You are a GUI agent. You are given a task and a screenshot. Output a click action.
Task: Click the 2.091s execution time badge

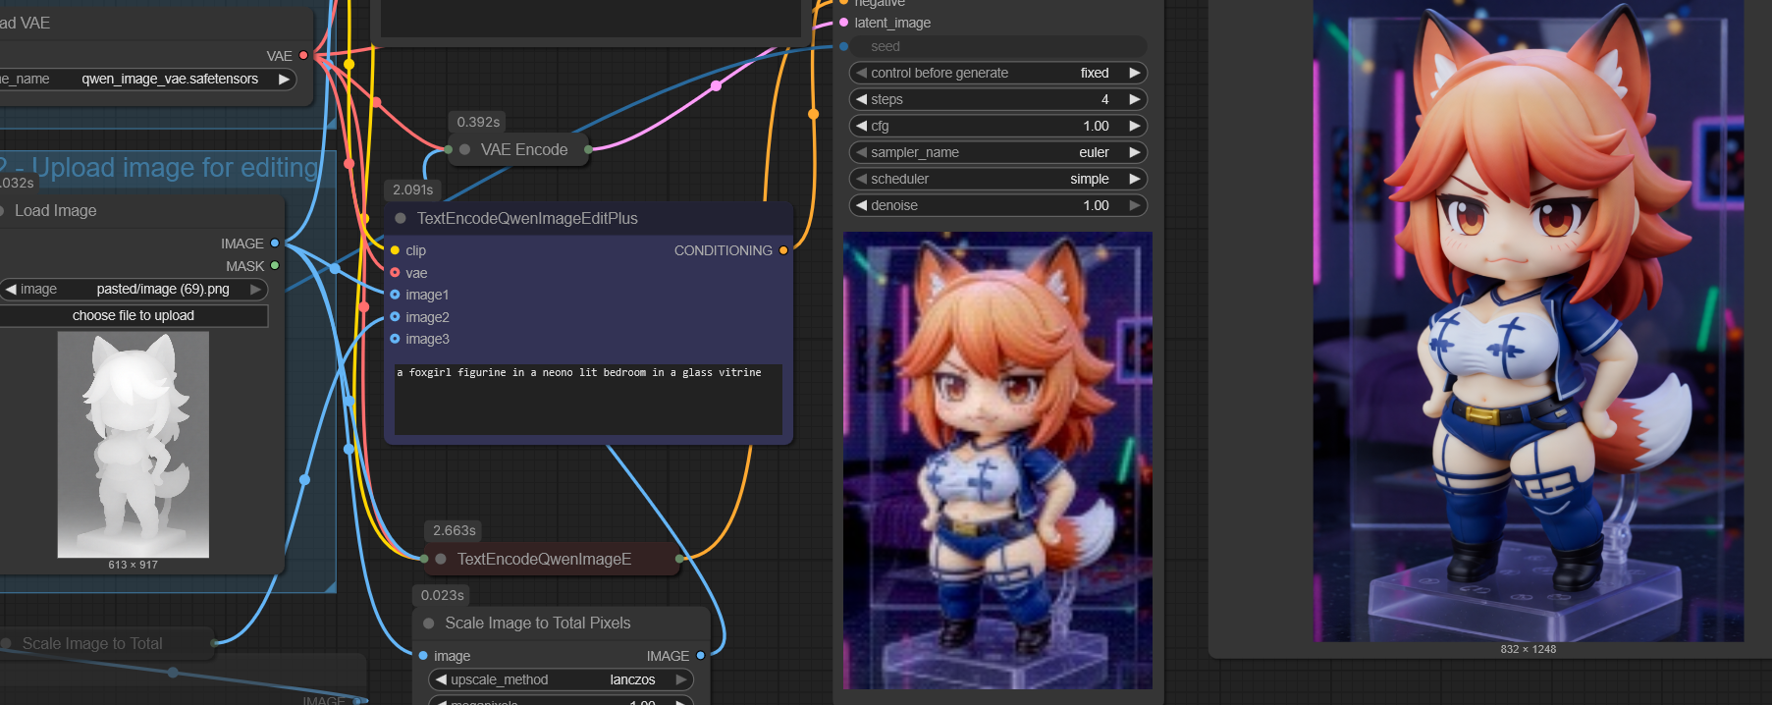coord(413,190)
